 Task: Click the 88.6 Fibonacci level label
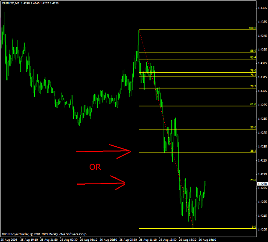pyautogui.click(x=253, y=51)
